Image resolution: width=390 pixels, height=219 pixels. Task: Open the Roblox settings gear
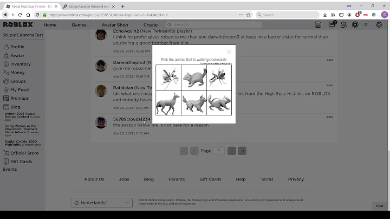point(379,24)
